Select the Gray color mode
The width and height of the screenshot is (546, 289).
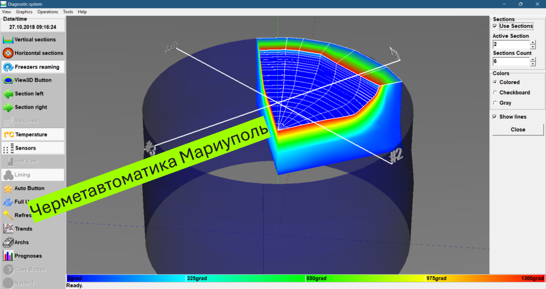tap(495, 103)
